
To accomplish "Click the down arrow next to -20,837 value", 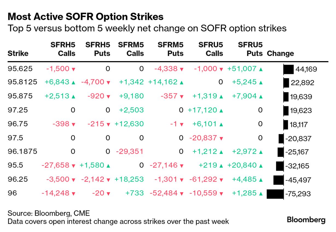I will [x=221, y=138].
